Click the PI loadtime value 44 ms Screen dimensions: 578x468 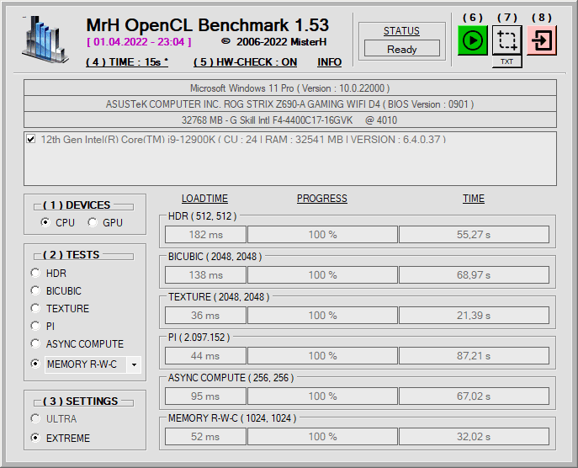[x=205, y=355]
